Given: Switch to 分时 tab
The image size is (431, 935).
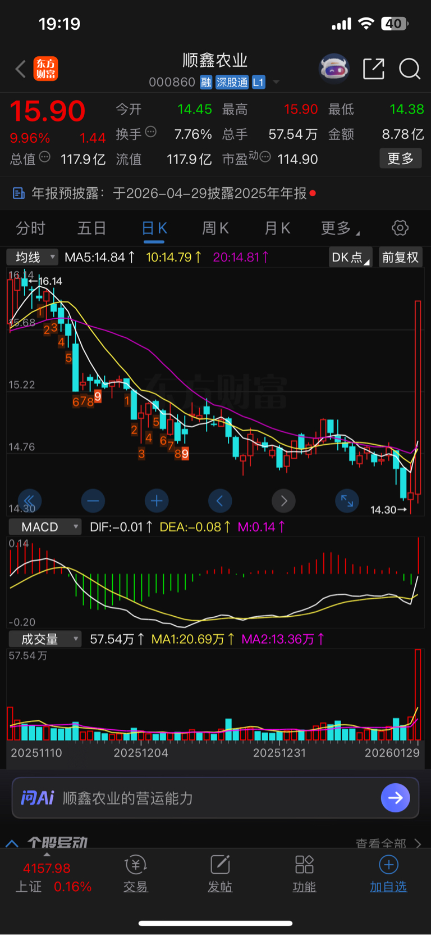Looking at the screenshot, I should (x=30, y=228).
